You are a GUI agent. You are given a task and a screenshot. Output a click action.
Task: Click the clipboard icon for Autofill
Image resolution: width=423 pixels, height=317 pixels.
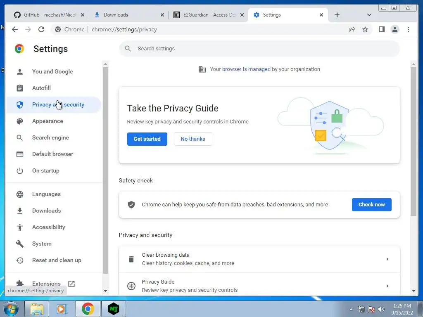(20, 88)
